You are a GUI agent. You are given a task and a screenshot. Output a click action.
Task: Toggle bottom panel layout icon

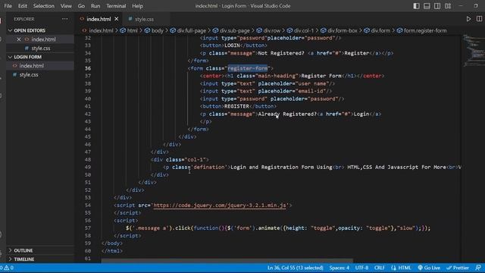point(427,6)
